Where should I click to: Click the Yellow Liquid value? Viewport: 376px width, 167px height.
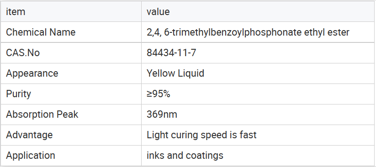pos(175,73)
